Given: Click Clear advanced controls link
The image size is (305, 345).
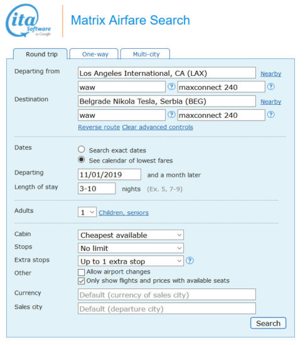Looking at the screenshot, I should (x=158, y=127).
